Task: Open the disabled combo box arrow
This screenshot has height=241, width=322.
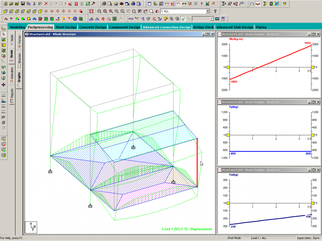Action: click(x=212, y=19)
